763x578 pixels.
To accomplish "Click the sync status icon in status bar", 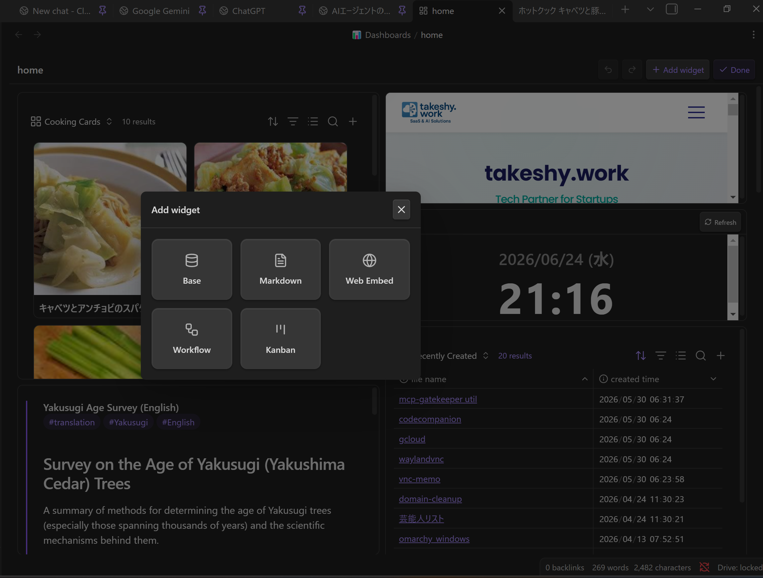I will tap(704, 567).
